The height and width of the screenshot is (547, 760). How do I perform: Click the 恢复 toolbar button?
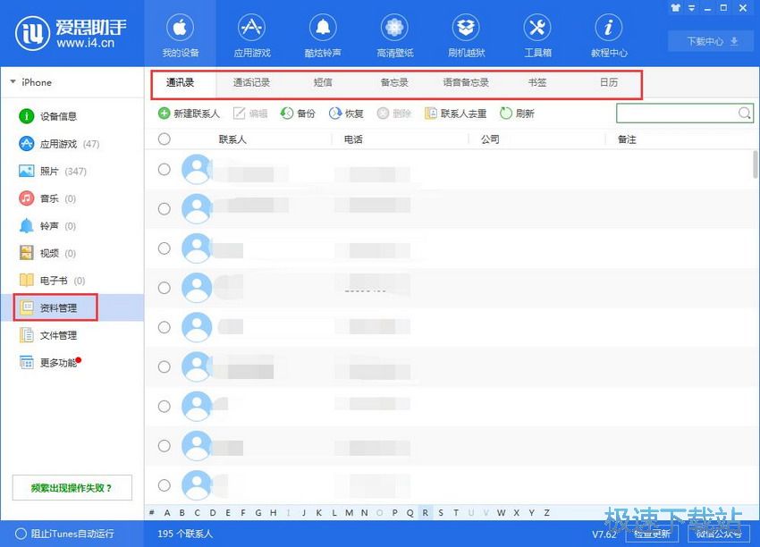(346, 114)
